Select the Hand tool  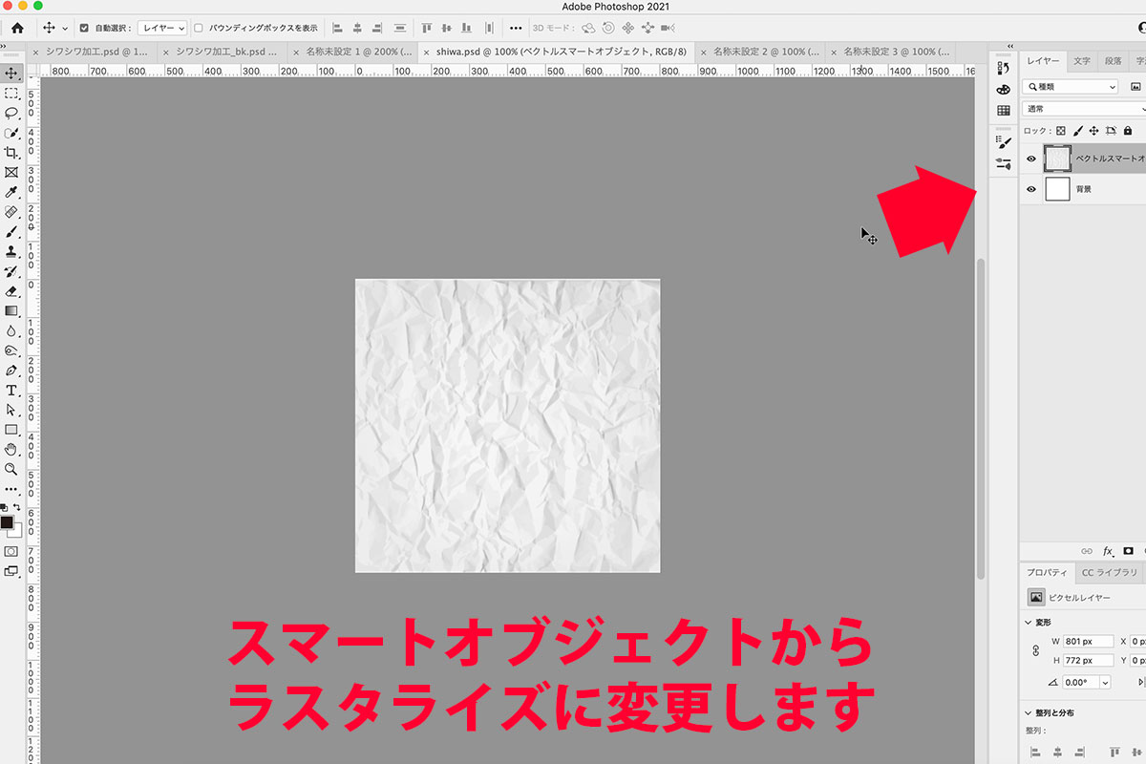pos(11,449)
